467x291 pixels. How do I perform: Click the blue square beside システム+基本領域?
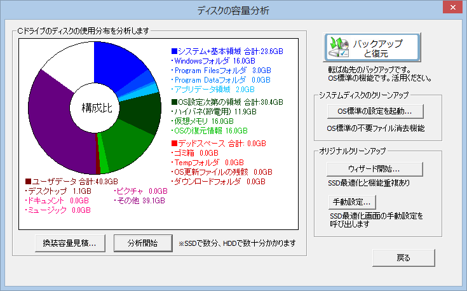click(175, 50)
